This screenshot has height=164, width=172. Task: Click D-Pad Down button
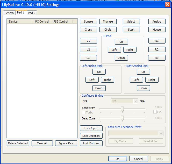[121, 58]
